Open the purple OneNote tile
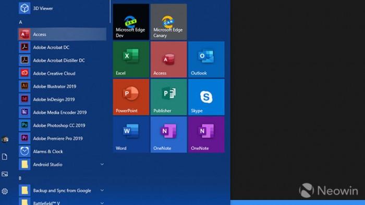365x205 pixels. pyautogui.click(x=206, y=134)
